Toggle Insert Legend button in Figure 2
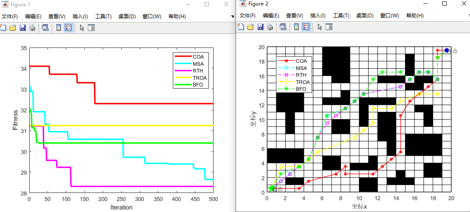This screenshot has height=212, width=470. click(306, 27)
